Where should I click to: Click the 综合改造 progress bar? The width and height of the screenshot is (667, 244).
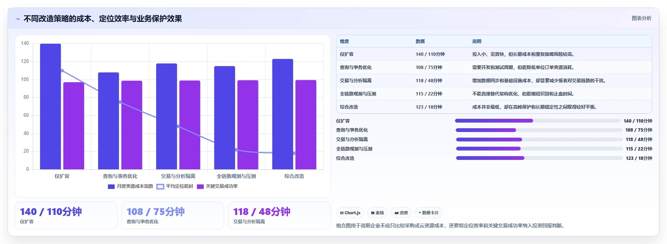click(x=539, y=158)
